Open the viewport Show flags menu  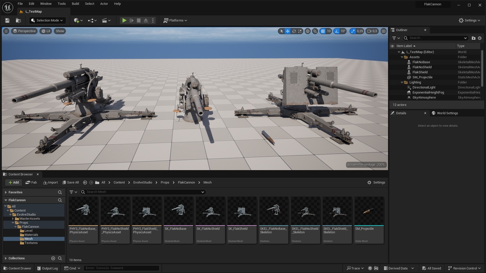click(60, 31)
